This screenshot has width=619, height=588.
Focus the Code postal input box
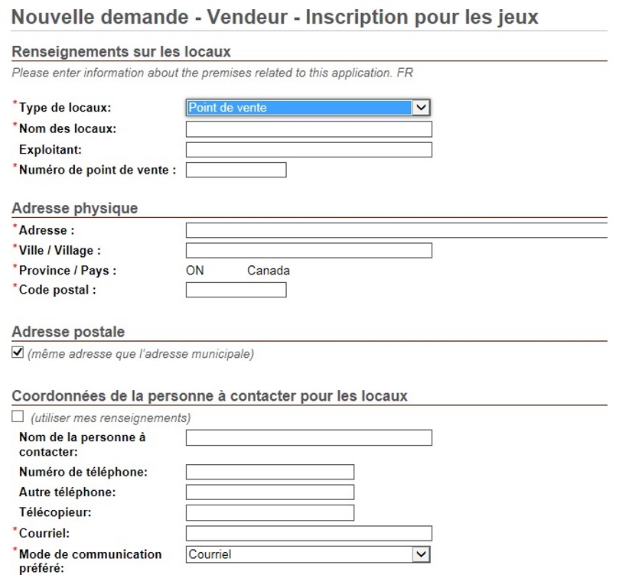236,290
